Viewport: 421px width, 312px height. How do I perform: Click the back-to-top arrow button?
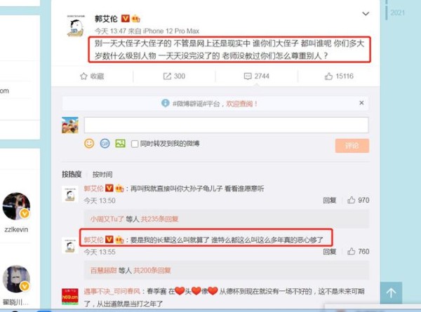391,292
